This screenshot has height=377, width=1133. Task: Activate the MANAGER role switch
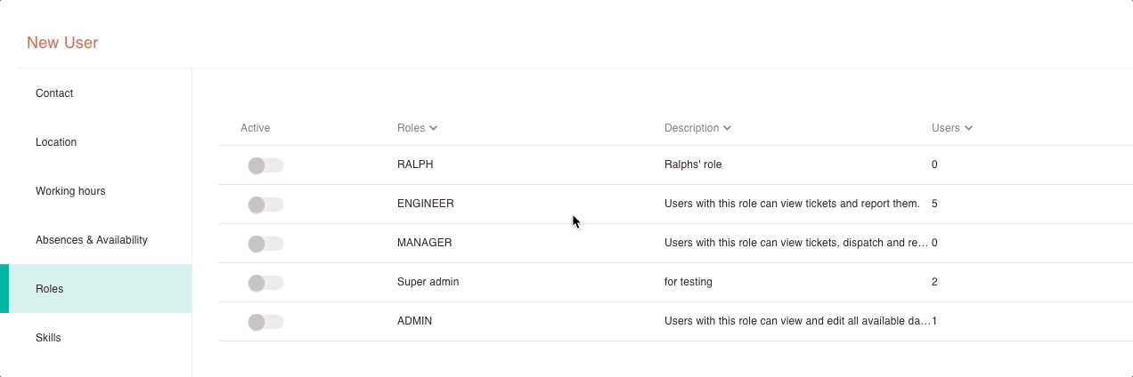265,244
